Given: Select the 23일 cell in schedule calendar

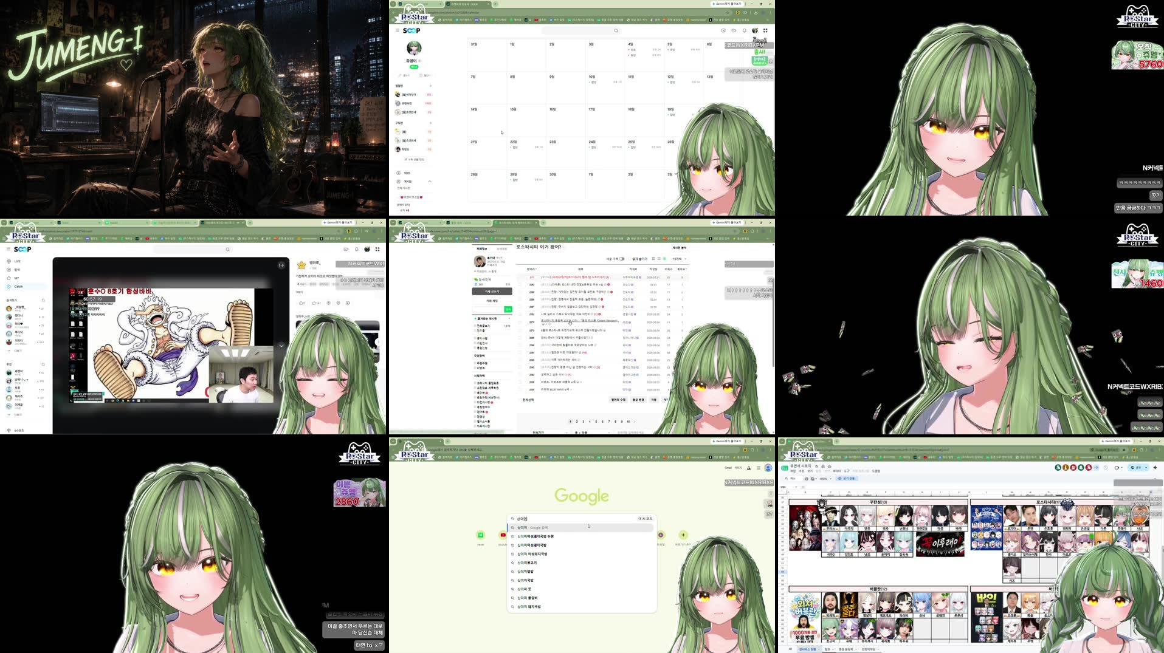Looking at the screenshot, I should coord(567,152).
